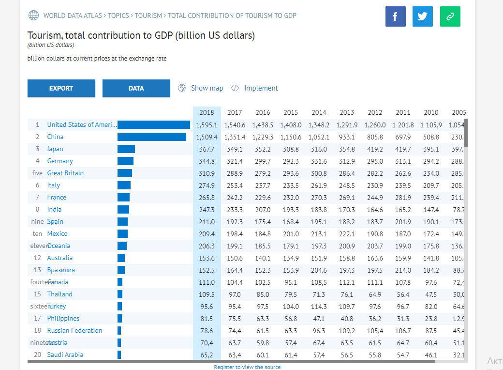Open the China country link

[x=55, y=137]
